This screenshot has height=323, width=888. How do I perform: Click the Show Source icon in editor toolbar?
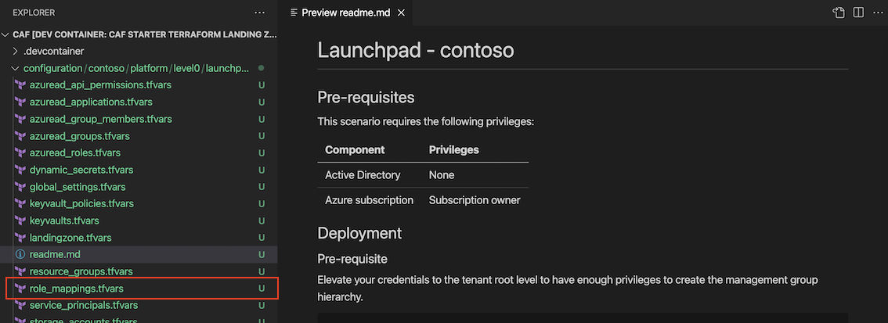[x=839, y=13]
